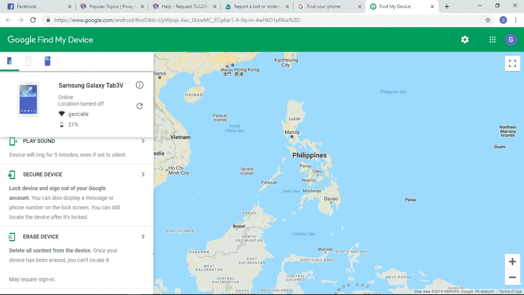Click Hong Kong label on the map
Image resolution: width=524 pixels, height=295 pixels.
pyautogui.click(x=247, y=69)
